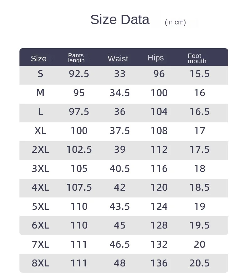Click the "(In cm)" unit label
Image resolution: width=248 pixels, height=278 pixels.
coord(175,22)
